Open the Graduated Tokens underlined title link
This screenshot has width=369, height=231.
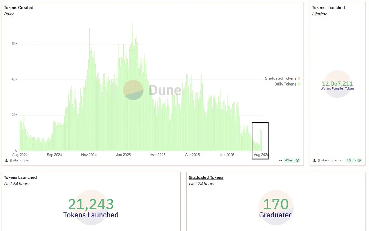(206, 177)
